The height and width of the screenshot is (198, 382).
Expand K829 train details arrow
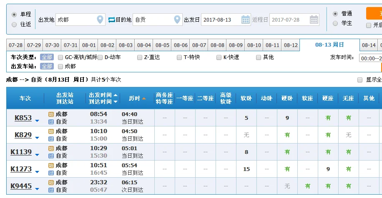click(x=37, y=138)
